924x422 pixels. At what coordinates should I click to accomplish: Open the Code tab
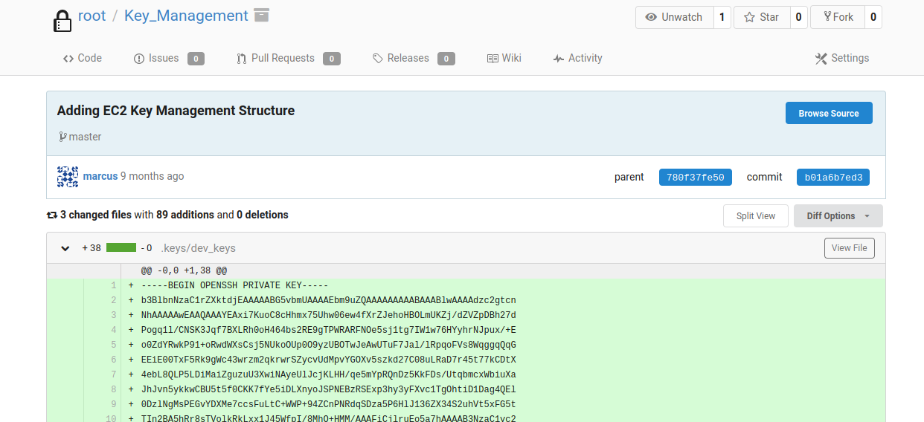pos(83,58)
